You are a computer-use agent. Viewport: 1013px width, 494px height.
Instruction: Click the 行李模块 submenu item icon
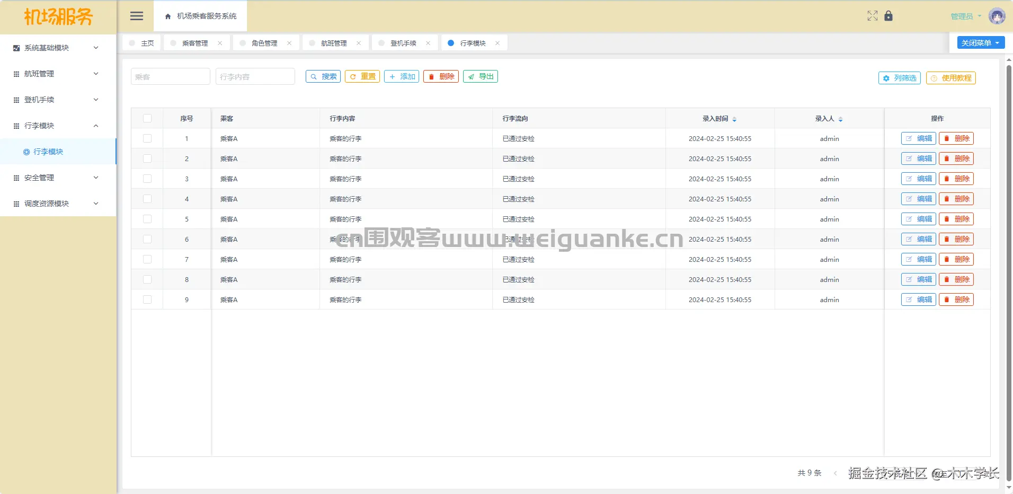click(26, 152)
